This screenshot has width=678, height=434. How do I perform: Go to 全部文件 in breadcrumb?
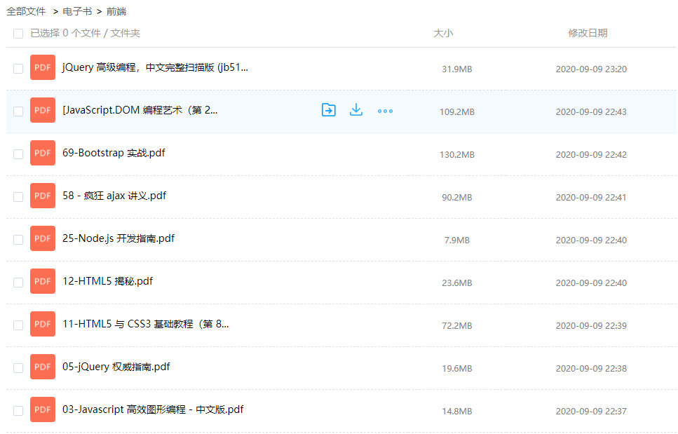[x=26, y=12]
